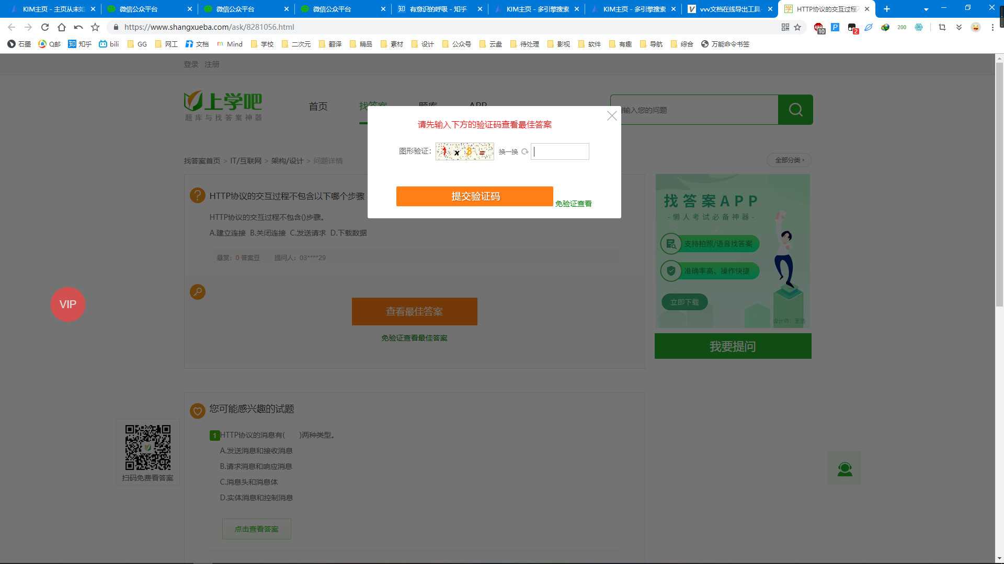Click the green search magnifier button

click(x=795, y=110)
